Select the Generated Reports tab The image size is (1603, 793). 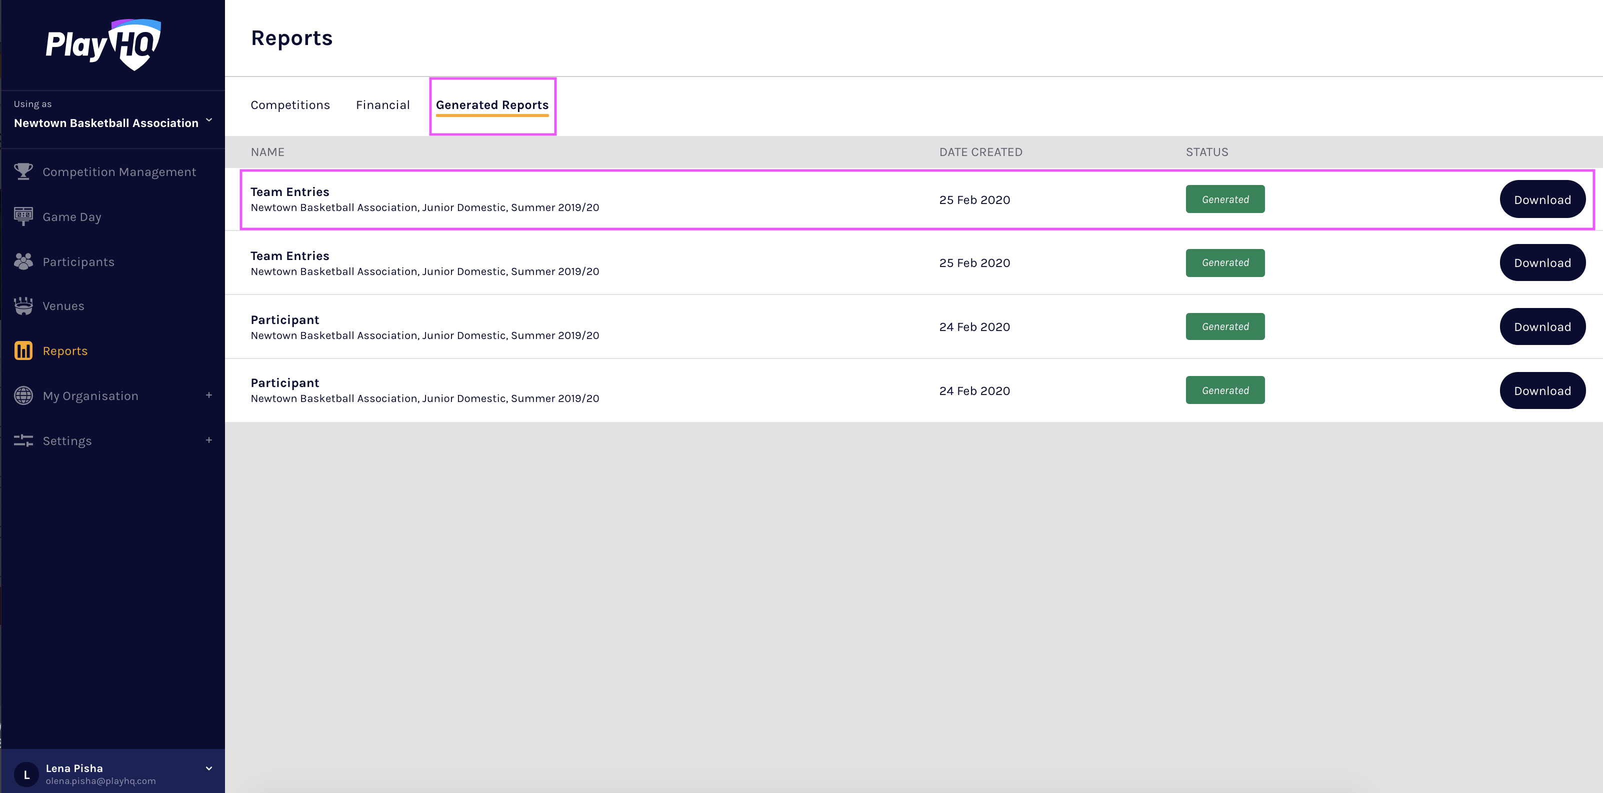point(491,104)
